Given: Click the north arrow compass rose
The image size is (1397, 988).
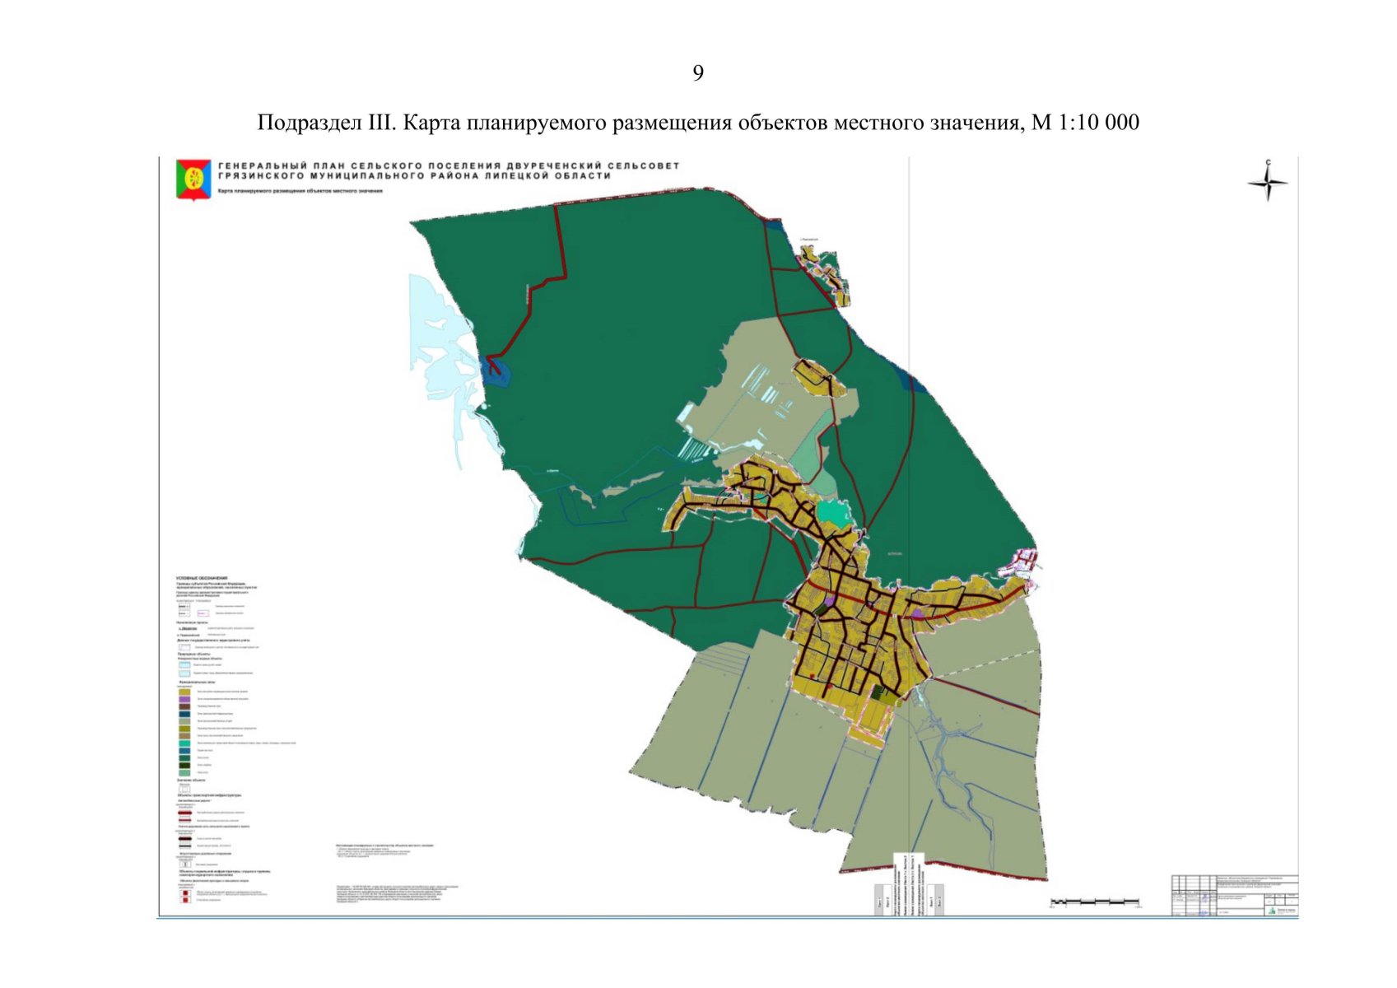Looking at the screenshot, I should pos(1267,182).
